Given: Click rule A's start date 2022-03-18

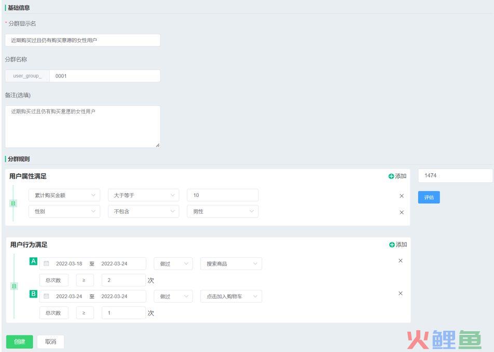Looking at the screenshot, I should [69, 264].
